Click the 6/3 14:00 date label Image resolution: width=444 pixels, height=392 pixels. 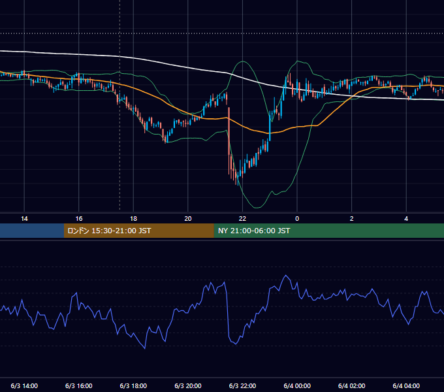tap(24, 385)
